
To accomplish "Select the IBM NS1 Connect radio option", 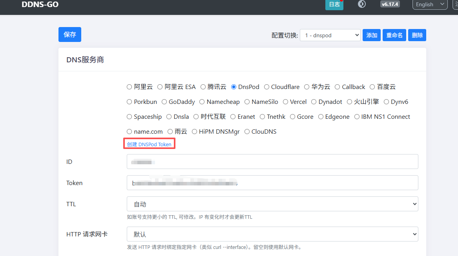I will click(357, 117).
